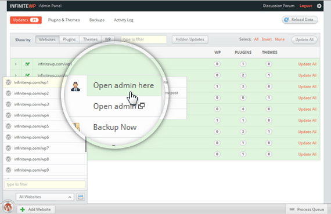Click the WordPress logo at bottom left
Image resolution: width=331 pixels, height=214 pixels.
coord(8,208)
